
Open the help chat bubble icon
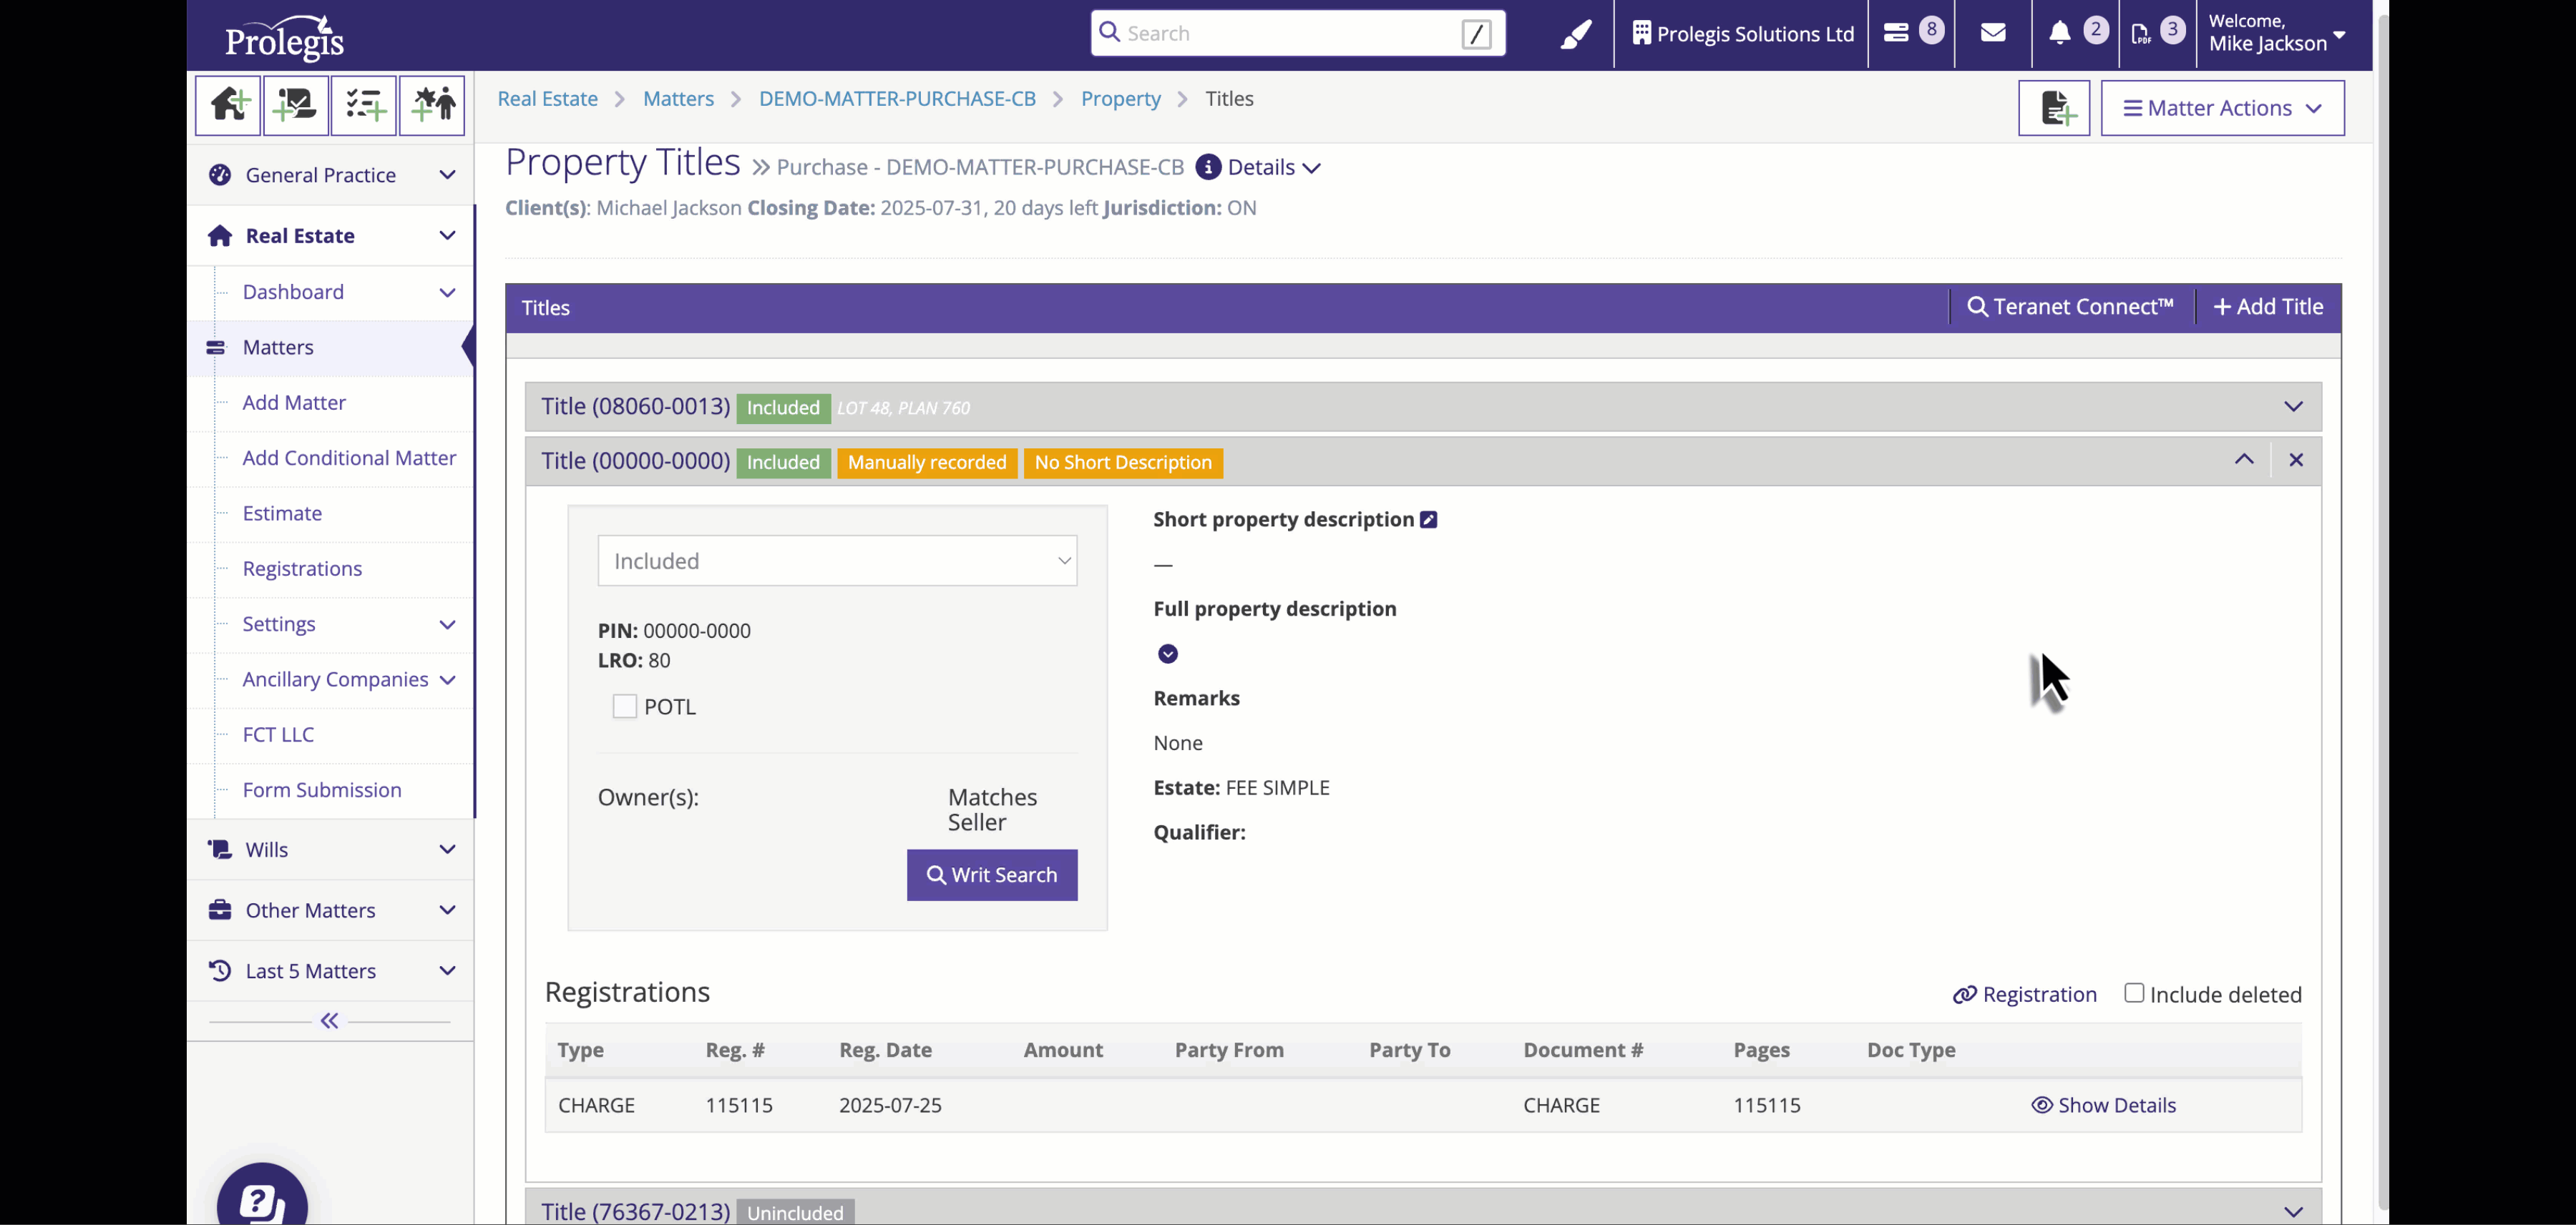262,1199
